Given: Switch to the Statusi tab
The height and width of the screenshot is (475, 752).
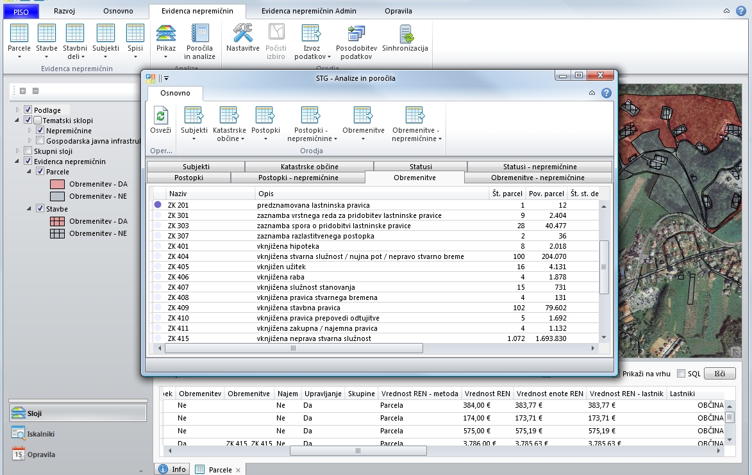Looking at the screenshot, I should (421, 167).
